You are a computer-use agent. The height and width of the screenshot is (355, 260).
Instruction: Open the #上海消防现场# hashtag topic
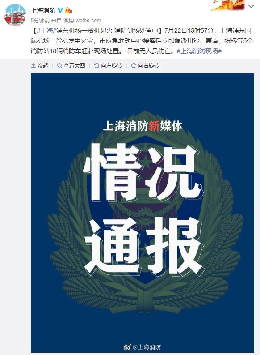point(199,51)
